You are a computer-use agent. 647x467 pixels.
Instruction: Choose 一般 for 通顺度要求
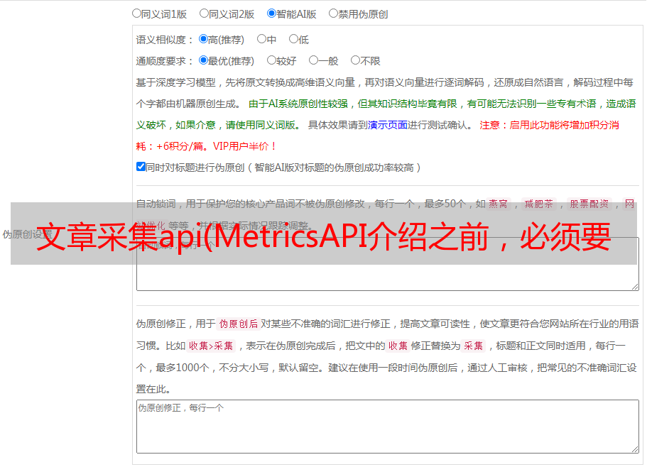coord(313,61)
